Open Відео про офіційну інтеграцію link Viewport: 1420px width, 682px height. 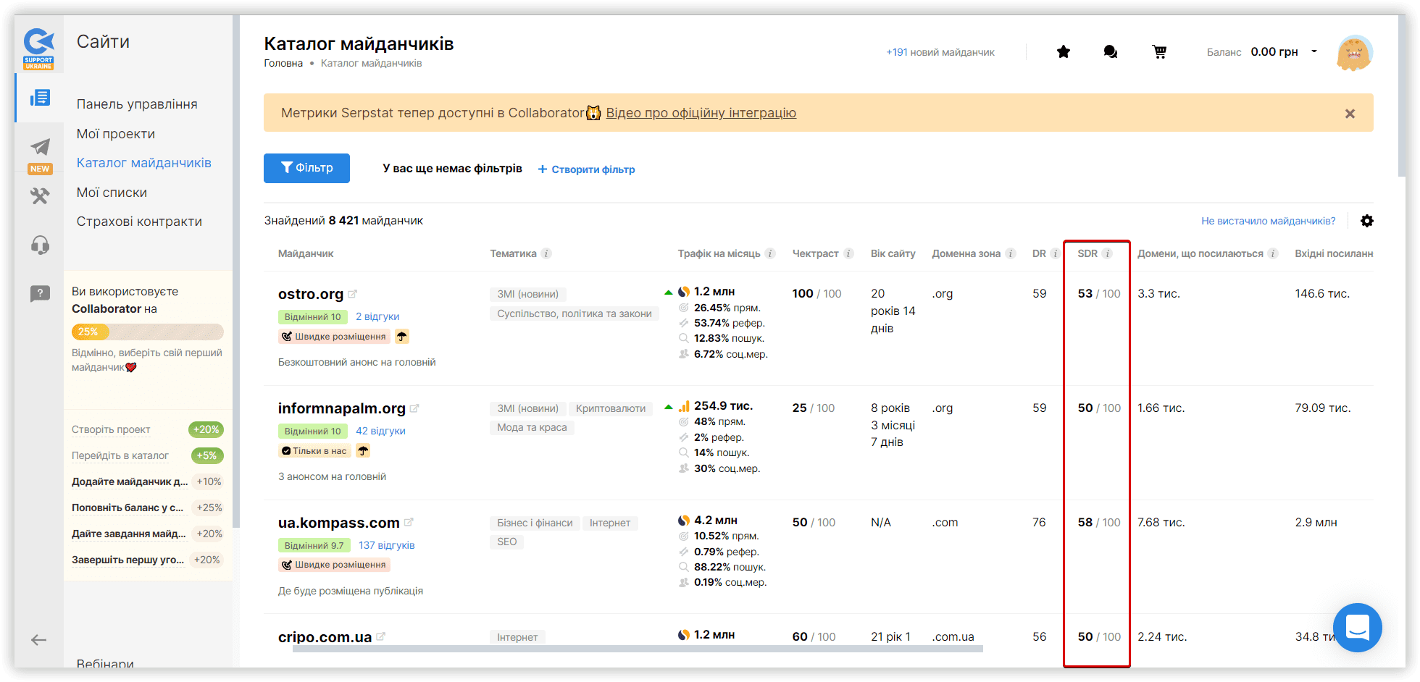[x=701, y=113]
